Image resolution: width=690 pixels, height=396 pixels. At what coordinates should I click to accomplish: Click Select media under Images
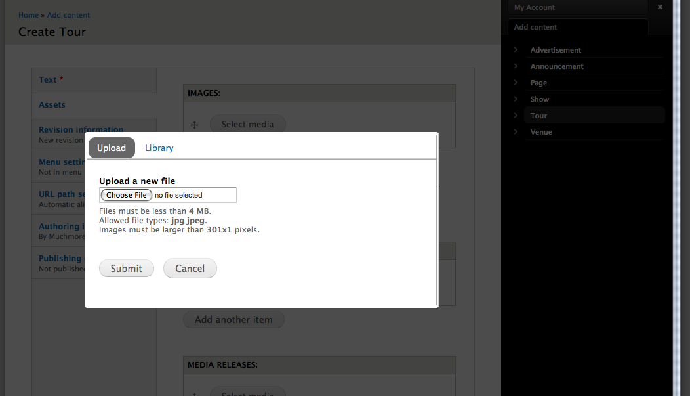pyautogui.click(x=247, y=124)
